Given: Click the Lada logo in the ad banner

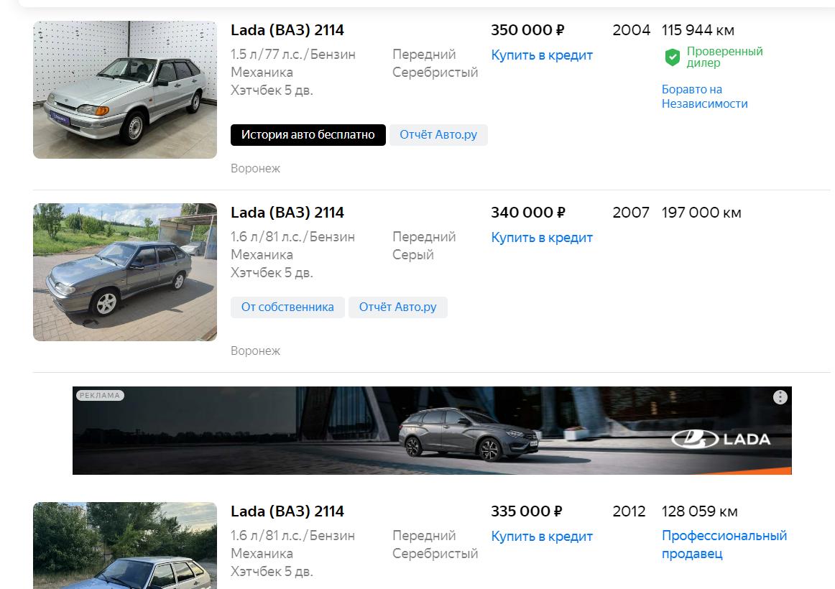Looking at the screenshot, I should (x=721, y=439).
